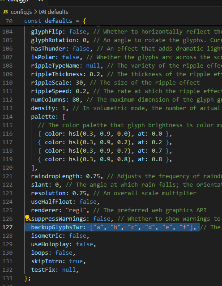Image resolution: width=222 pixels, height=286 pixels.
Task: Click the rippleScale value 30
Action: 79,83
